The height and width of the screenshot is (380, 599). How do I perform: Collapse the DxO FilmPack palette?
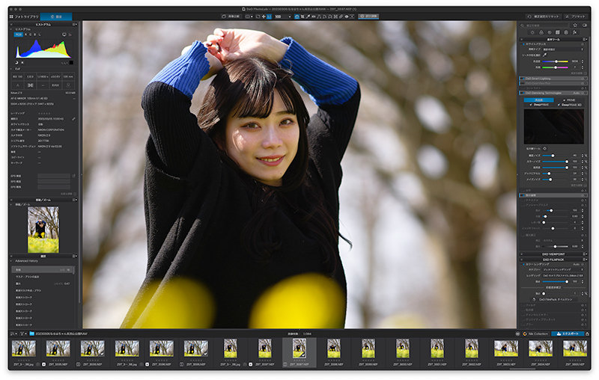522,260
